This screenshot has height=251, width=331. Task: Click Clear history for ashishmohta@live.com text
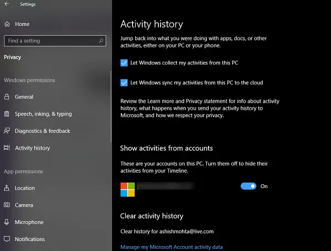pos(167,231)
